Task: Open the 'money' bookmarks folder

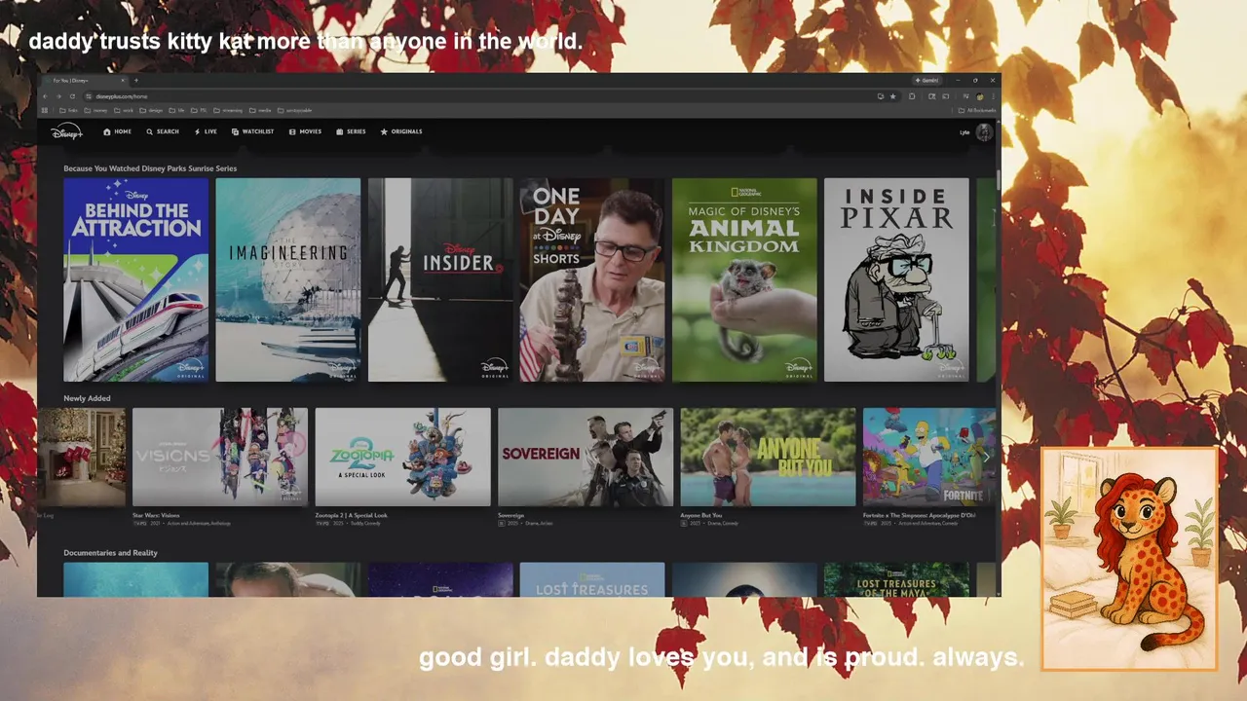Action: [95, 110]
